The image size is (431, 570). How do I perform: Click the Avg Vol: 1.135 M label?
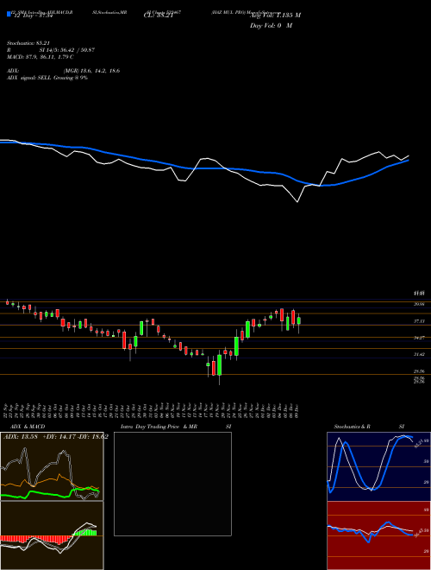point(275,16)
